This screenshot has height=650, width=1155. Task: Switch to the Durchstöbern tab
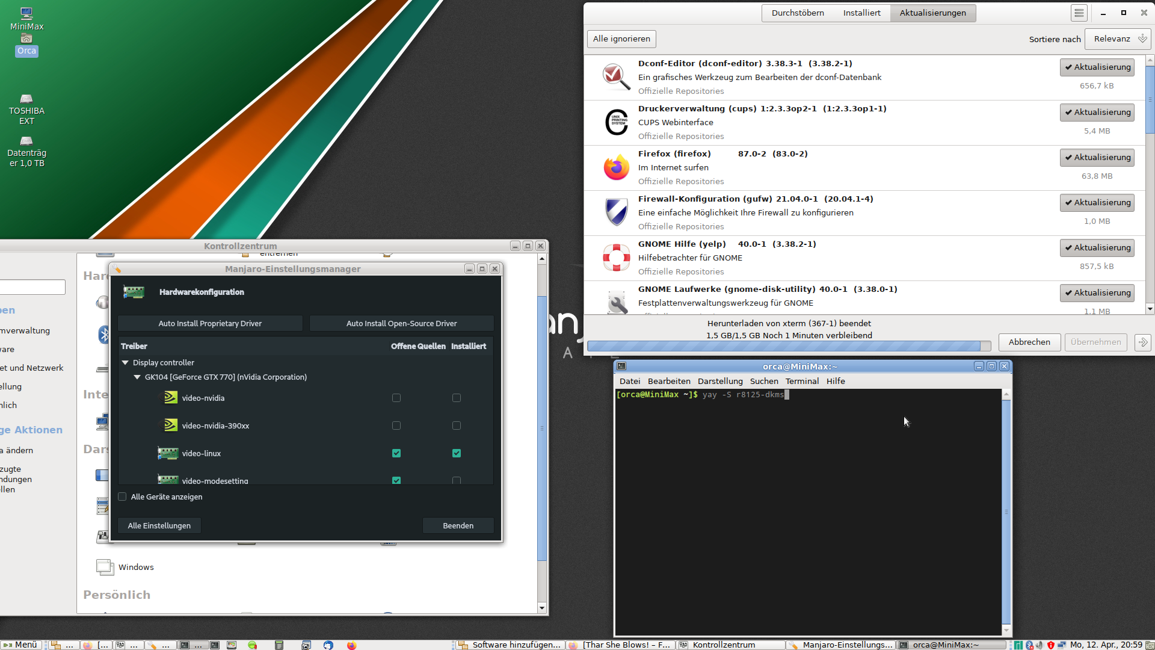[x=798, y=13]
